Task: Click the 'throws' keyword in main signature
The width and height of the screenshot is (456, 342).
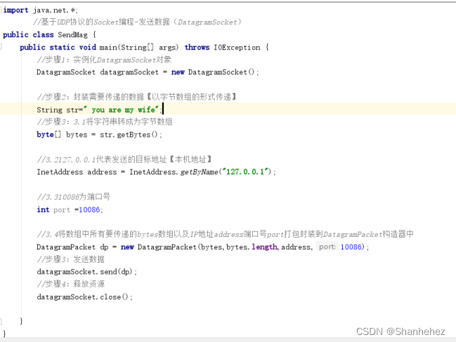Action: point(197,47)
